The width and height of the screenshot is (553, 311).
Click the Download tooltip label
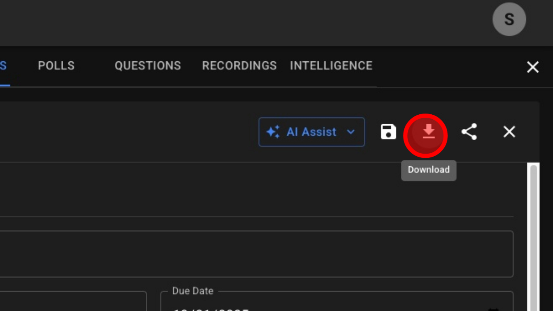coord(428,170)
